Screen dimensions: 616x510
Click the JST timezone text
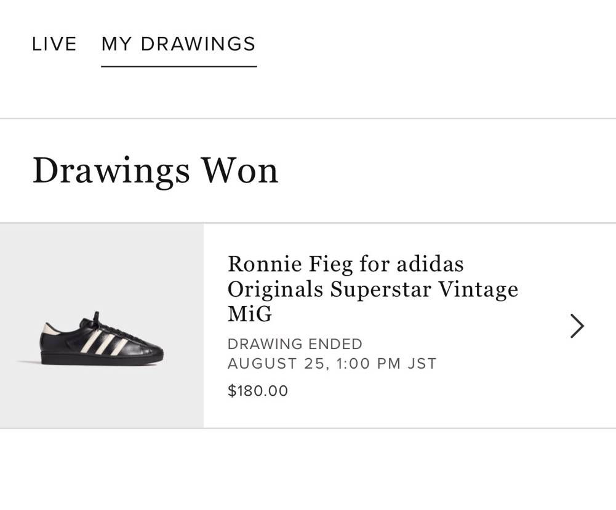422,363
